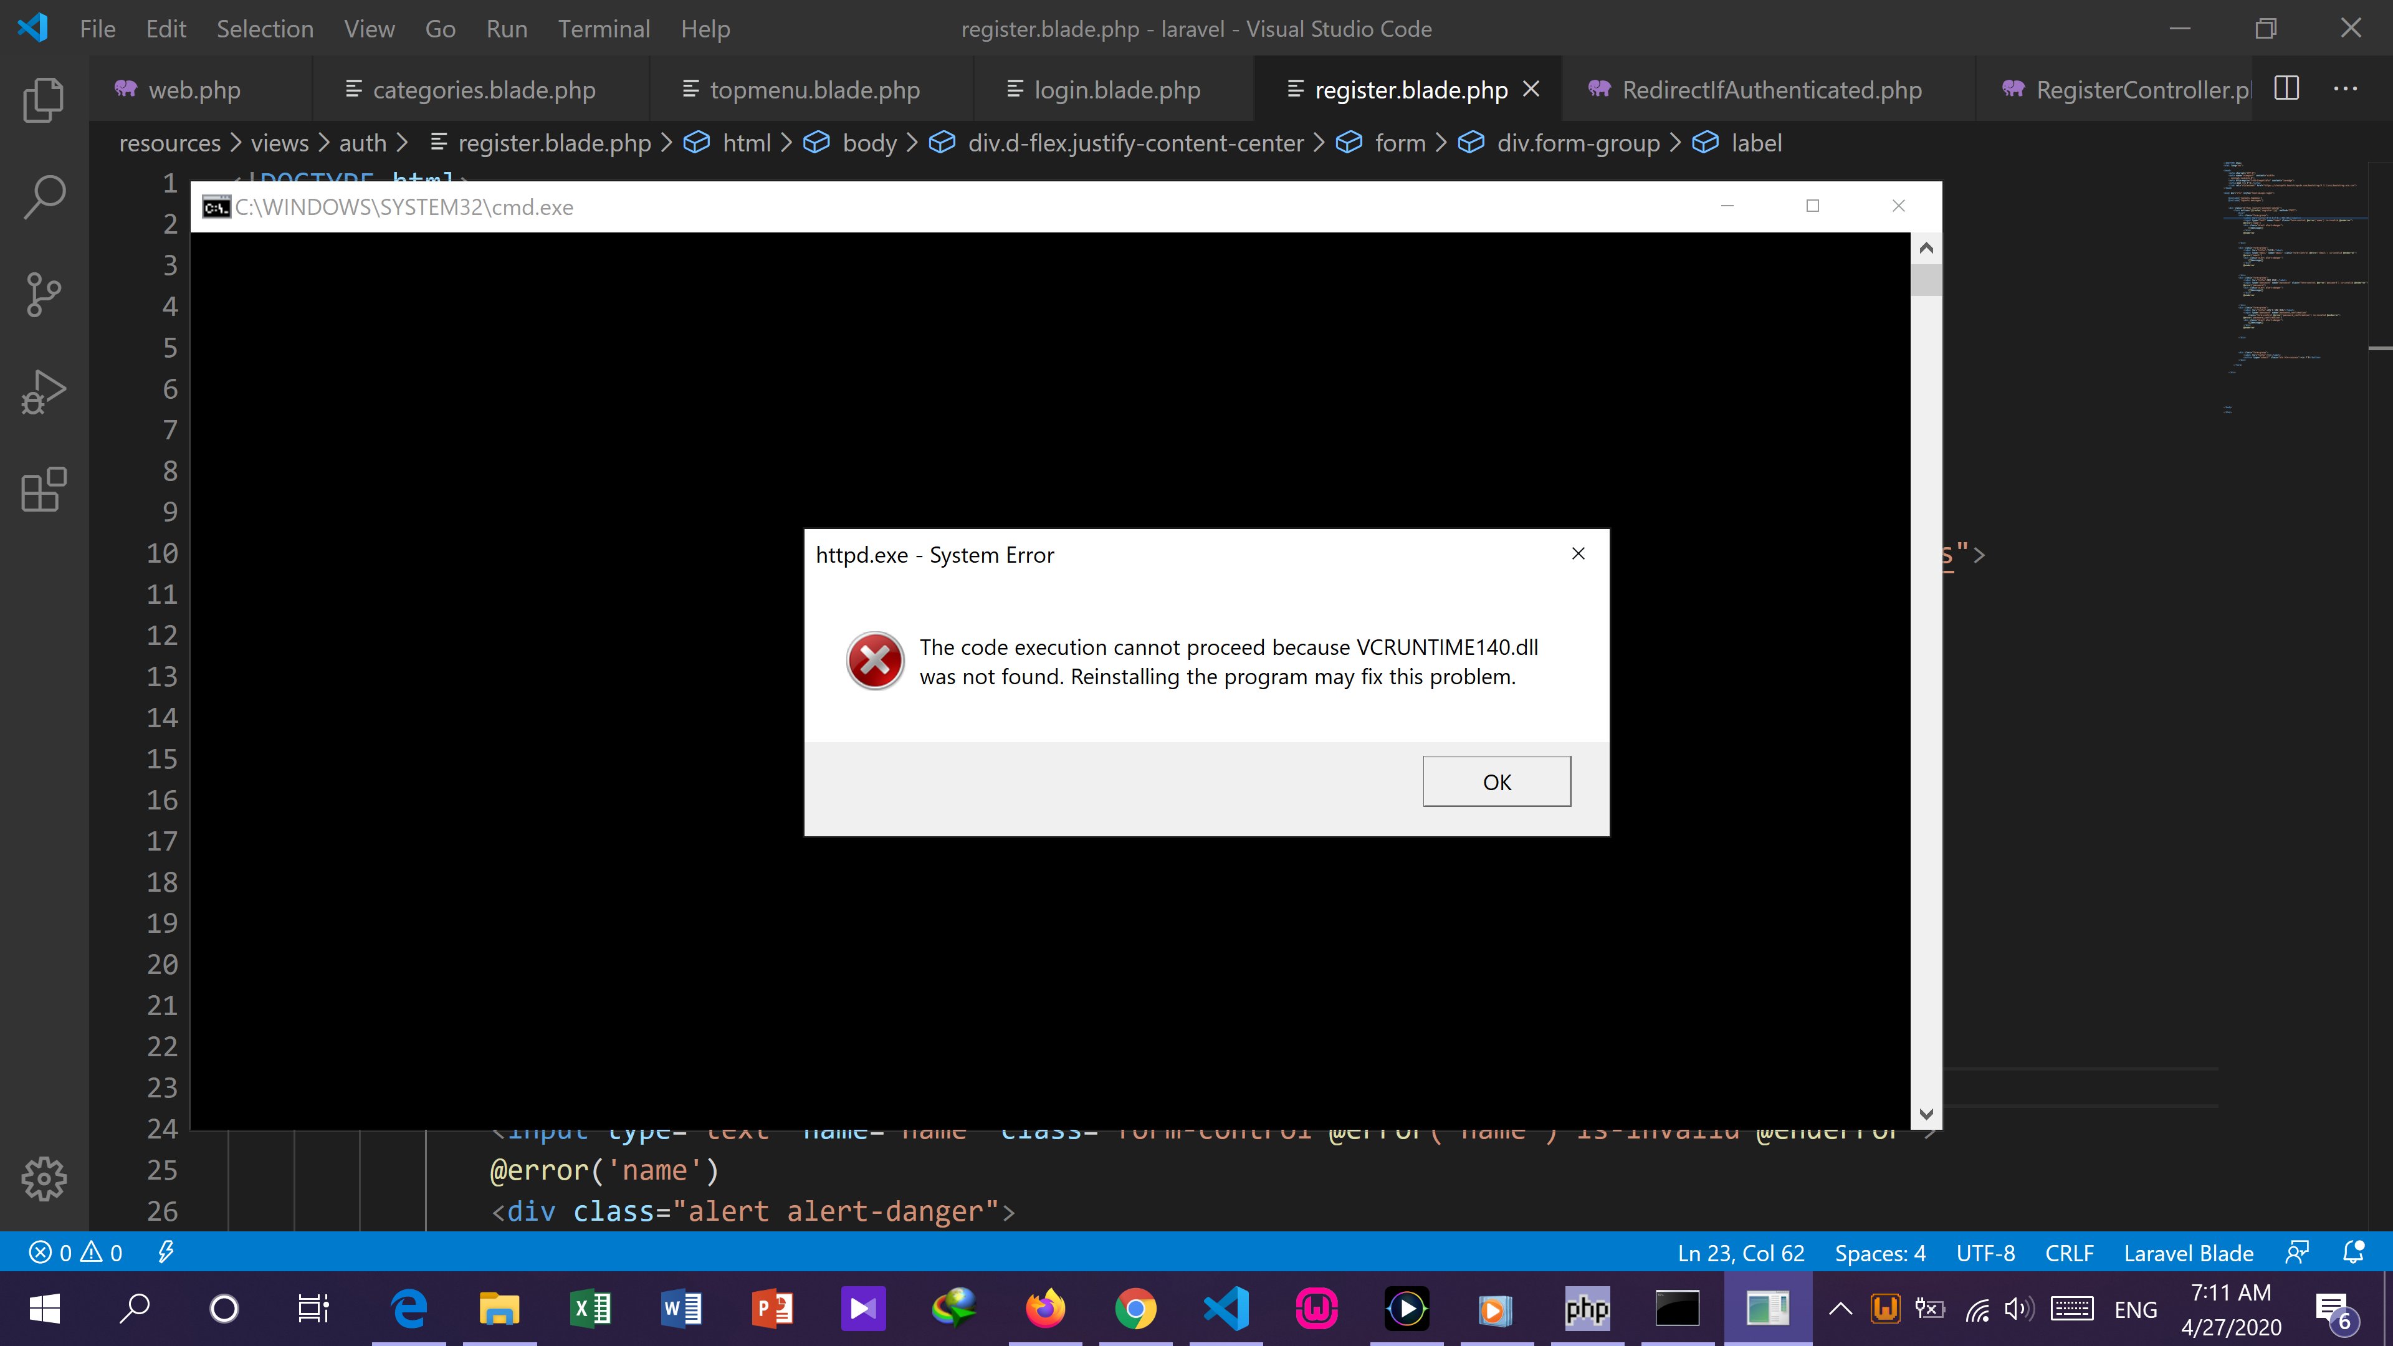
Task: Open Firefox from the taskbar
Action: [1045, 1309]
